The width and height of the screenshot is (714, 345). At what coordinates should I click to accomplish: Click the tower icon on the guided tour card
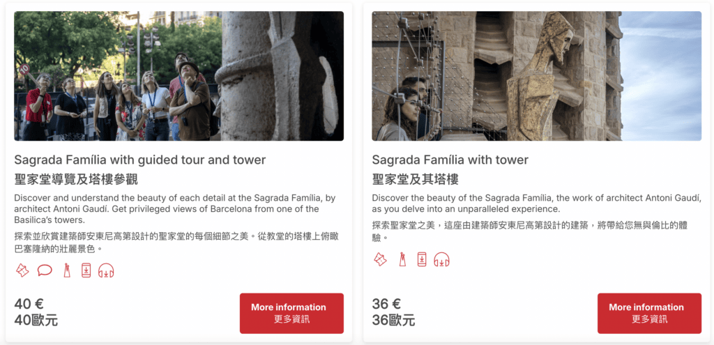67,270
